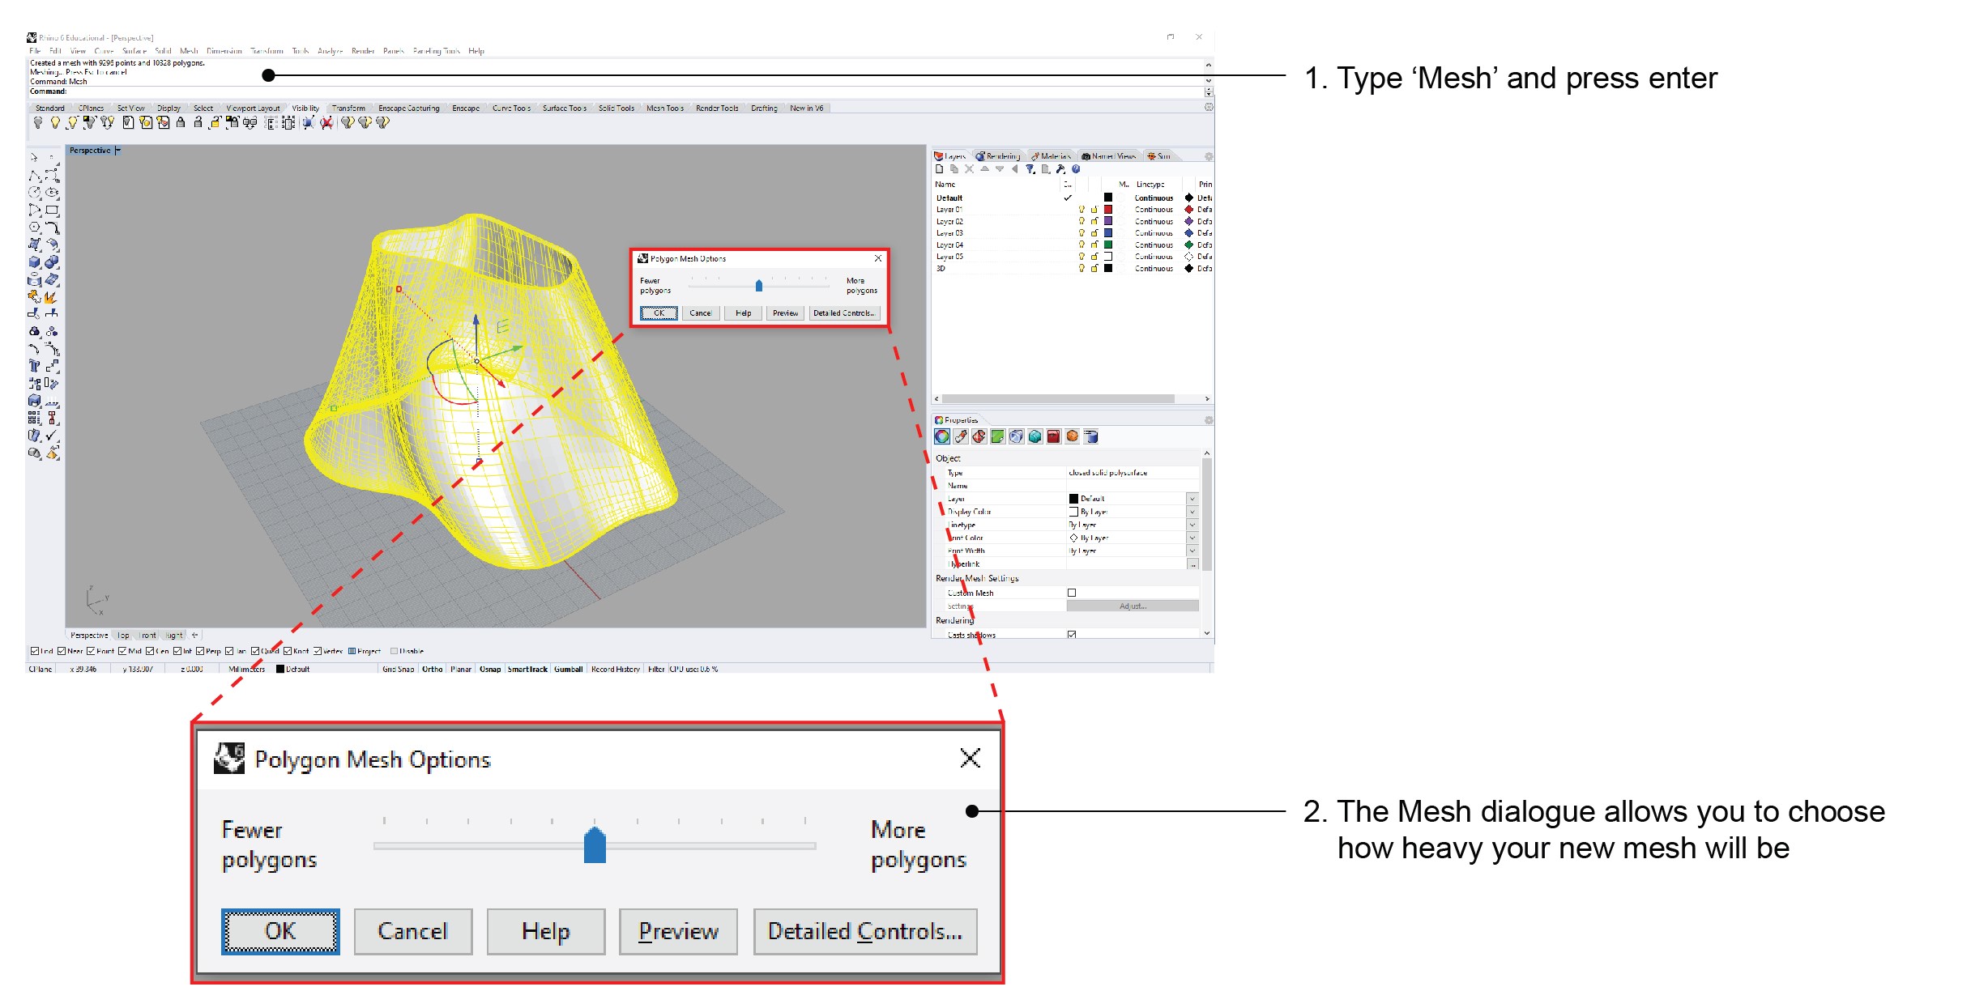Viewport: 1971px width, 1008px height.
Task: Click the Lock objects padlock icon
Action: (181, 122)
